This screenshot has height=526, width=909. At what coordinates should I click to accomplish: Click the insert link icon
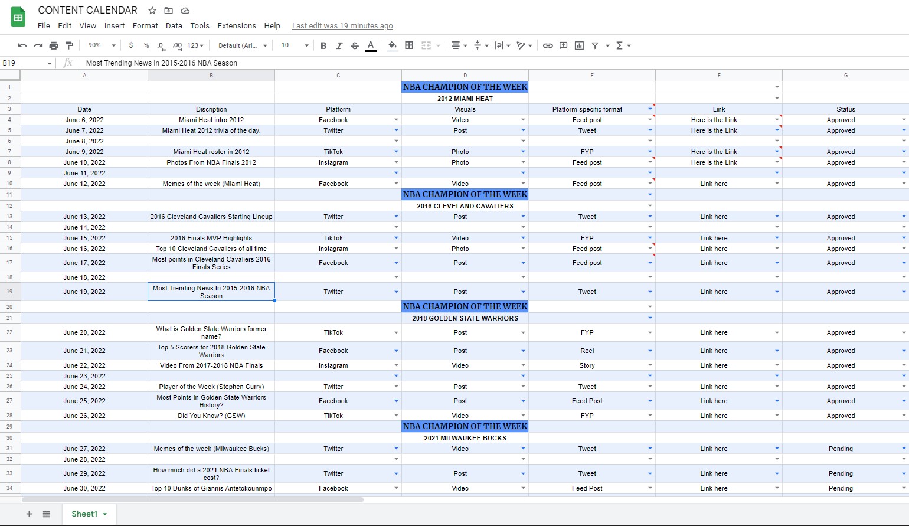point(548,45)
